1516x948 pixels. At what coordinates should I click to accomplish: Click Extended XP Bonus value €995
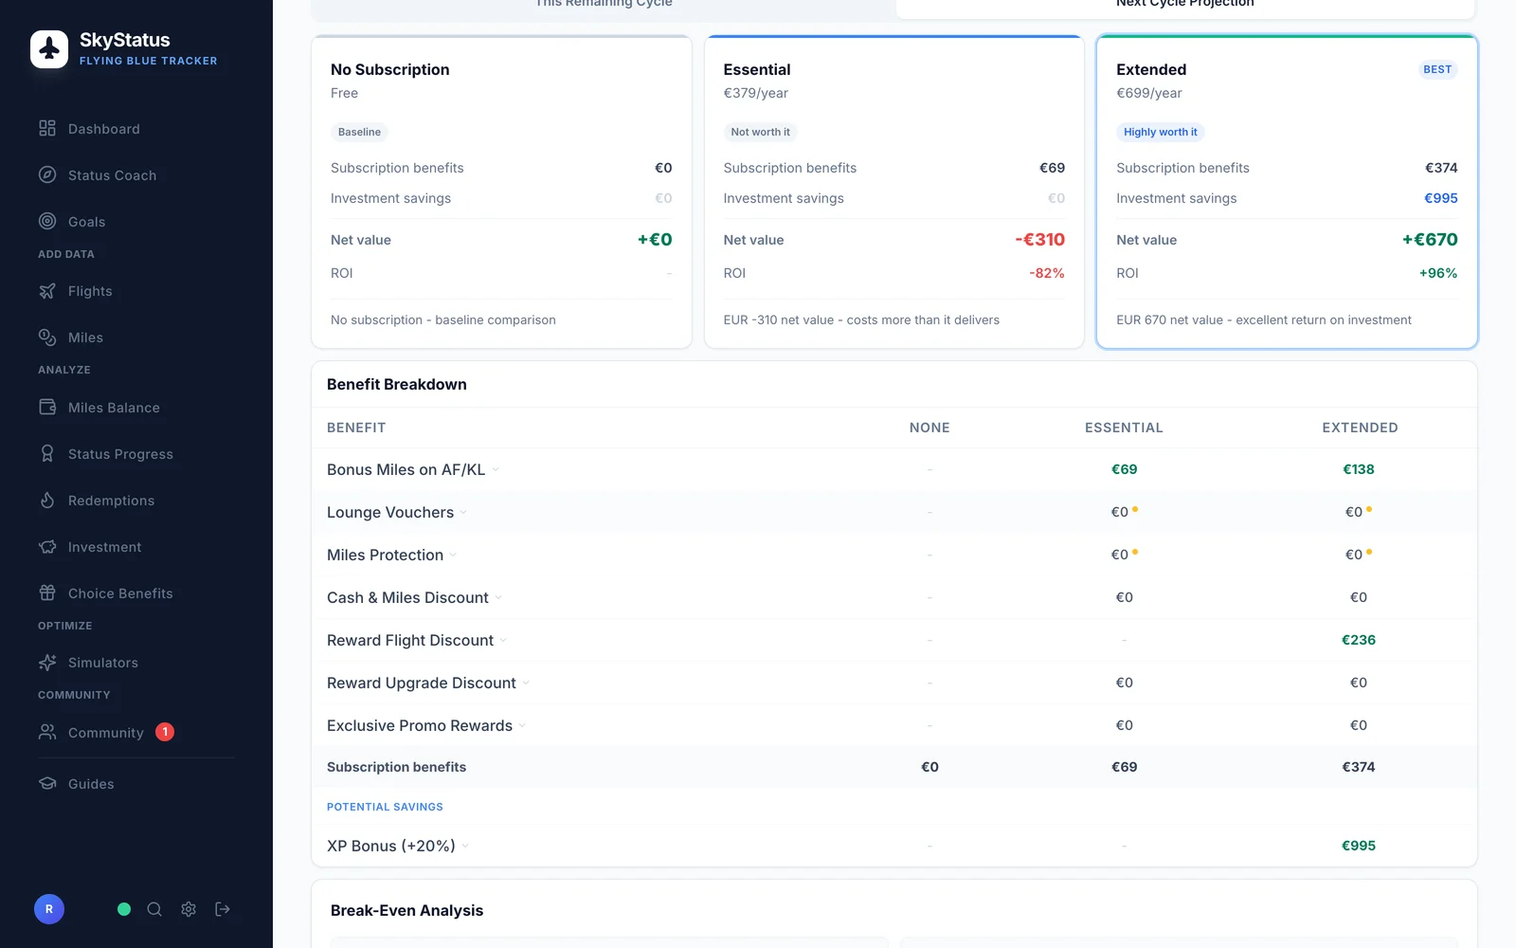click(1358, 846)
